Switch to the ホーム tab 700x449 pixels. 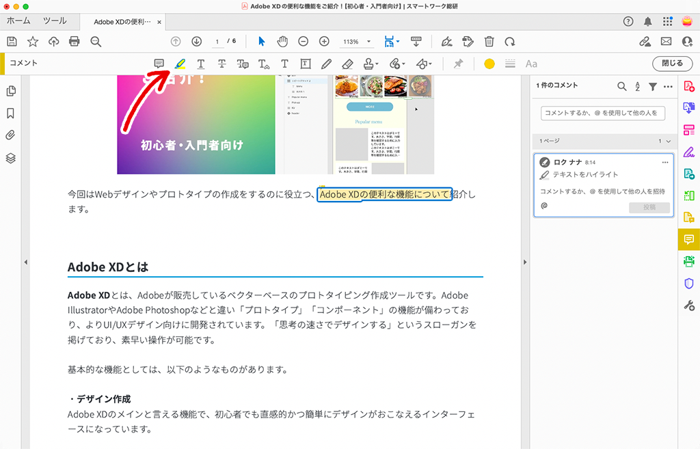(18, 21)
